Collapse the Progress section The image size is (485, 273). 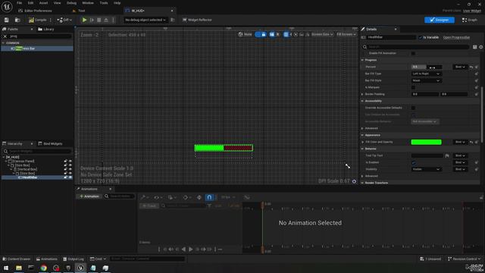click(x=362, y=60)
